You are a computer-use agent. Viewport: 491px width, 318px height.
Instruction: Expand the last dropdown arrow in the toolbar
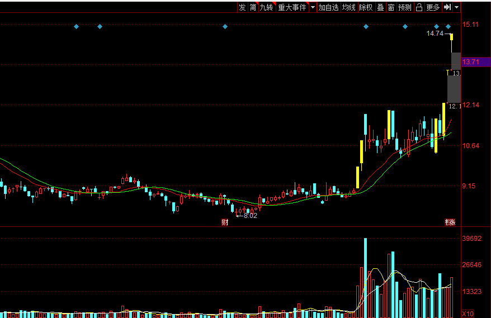click(456, 7)
